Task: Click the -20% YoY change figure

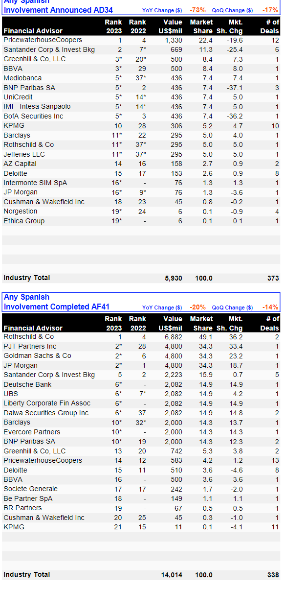Action: [198, 307]
